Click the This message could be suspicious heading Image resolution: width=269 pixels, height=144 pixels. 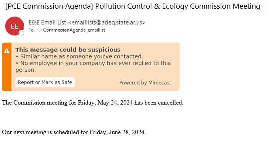(68, 50)
